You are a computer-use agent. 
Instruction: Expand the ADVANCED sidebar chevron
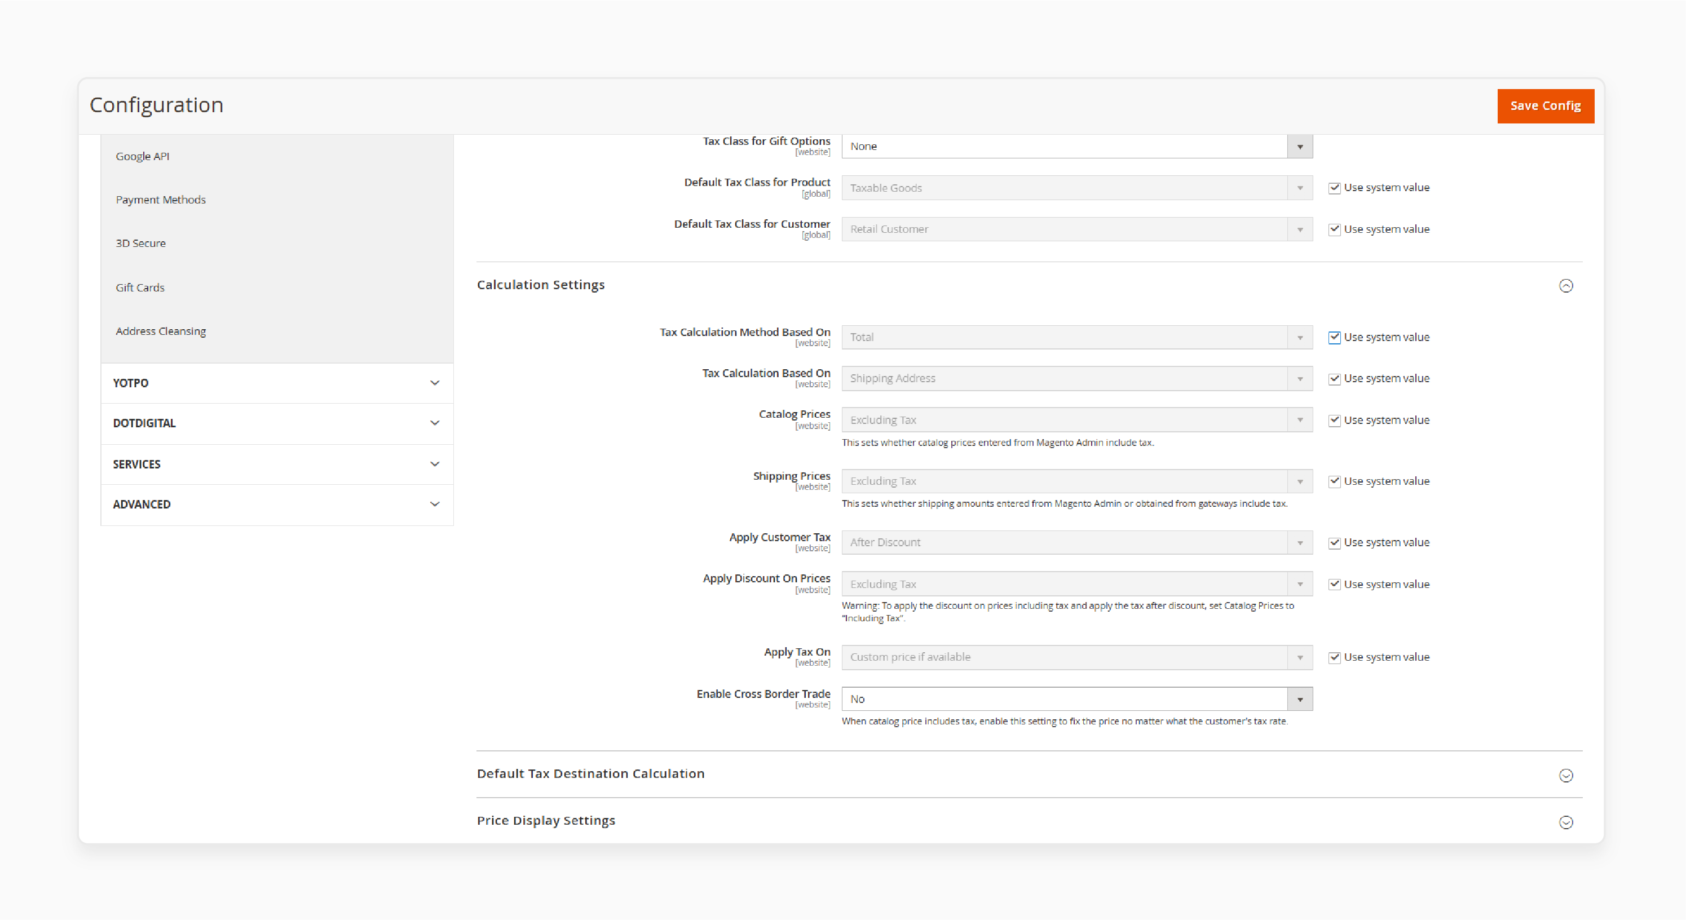pos(435,504)
